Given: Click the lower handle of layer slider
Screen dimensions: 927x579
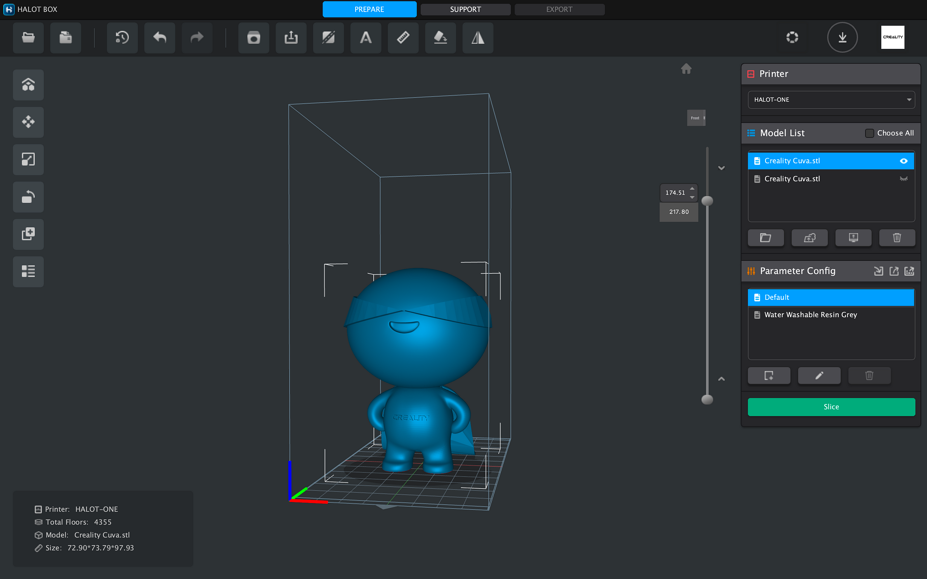Looking at the screenshot, I should [x=707, y=400].
